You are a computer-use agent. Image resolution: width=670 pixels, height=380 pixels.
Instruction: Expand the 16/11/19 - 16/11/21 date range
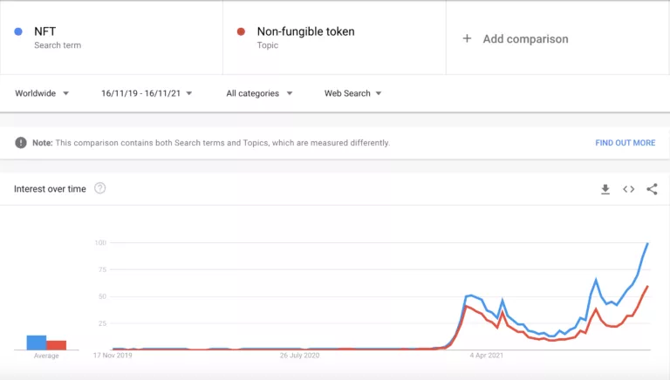pos(147,93)
